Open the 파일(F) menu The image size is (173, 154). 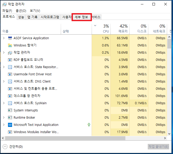coord(7,11)
